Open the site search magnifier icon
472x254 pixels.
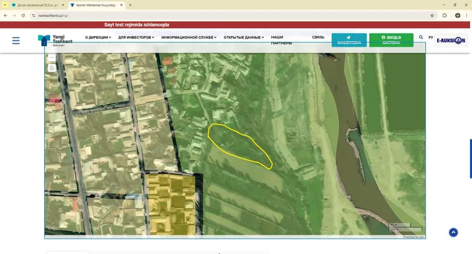[x=421, y=37]
